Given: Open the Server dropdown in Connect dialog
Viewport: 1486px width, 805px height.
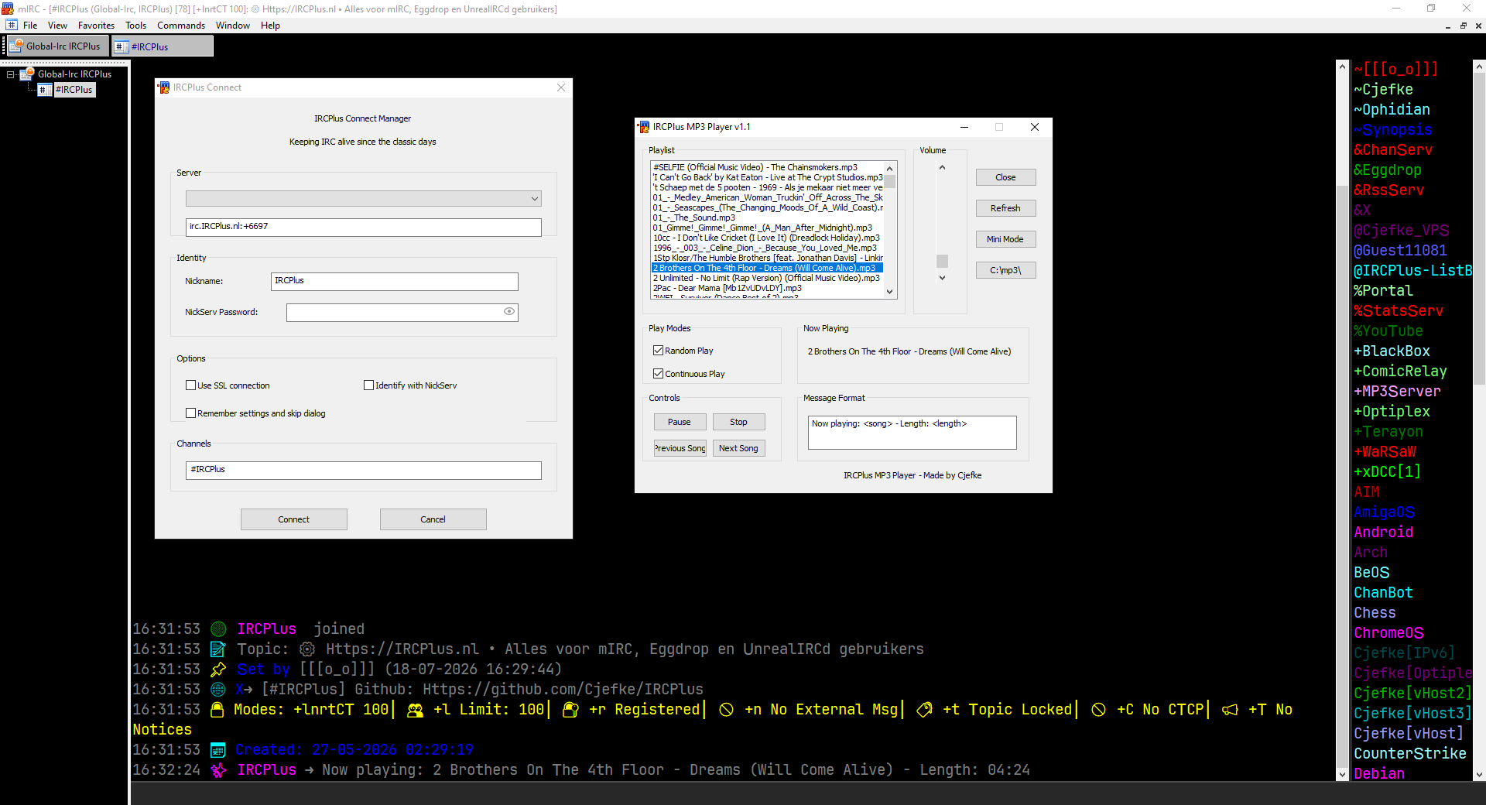Looking at the screenshot, I should pyautogui.click(x=364, y=199).
